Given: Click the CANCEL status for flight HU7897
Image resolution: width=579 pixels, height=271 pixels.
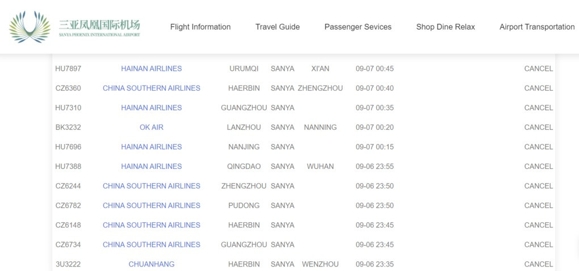Looking at the screenshot, I should [x=538, y=69].
